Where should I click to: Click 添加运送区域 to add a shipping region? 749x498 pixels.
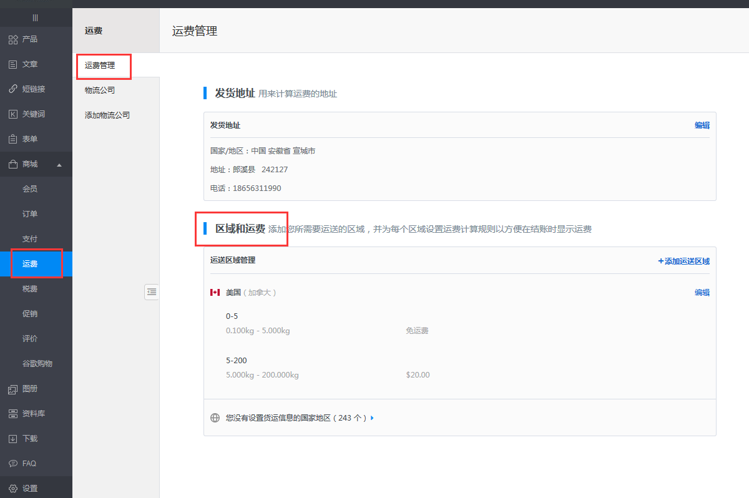(684, 261)
